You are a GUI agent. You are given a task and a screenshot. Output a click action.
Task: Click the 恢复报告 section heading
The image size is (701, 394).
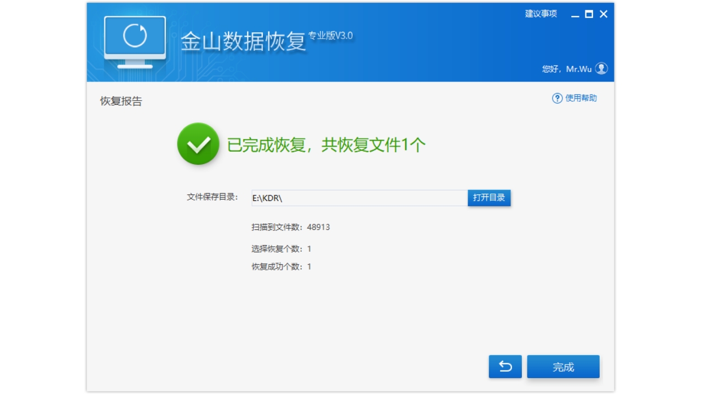pyautogui.click(x=121, y=101)
